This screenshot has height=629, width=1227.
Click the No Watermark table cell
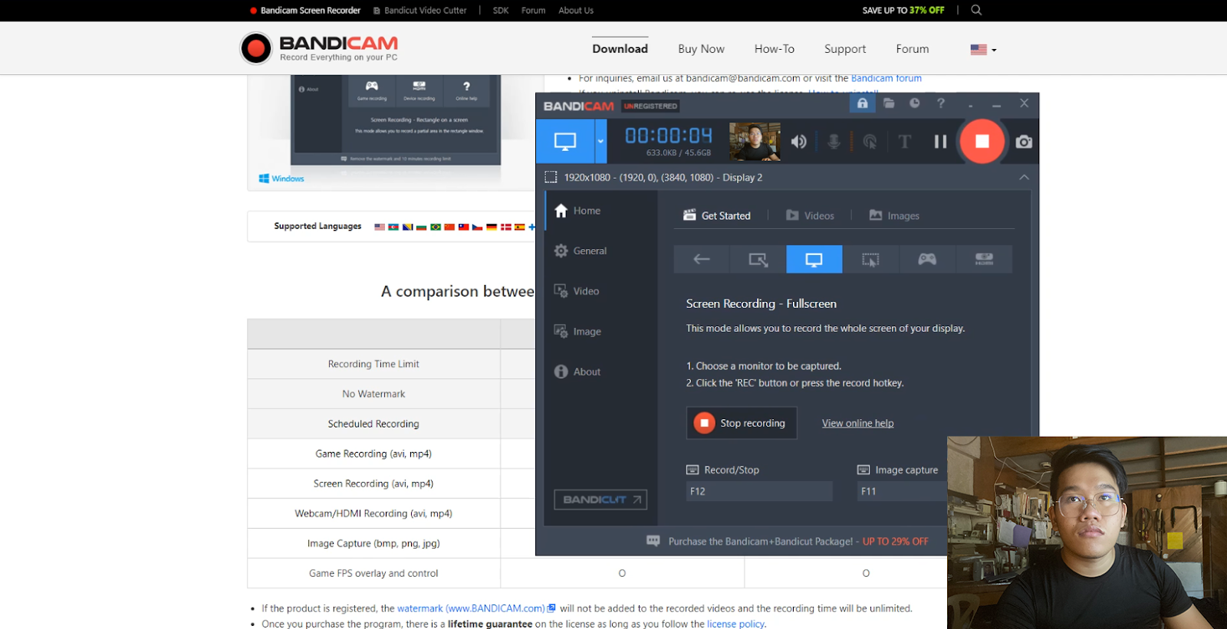pyautogui.click(x=373, y=394)
